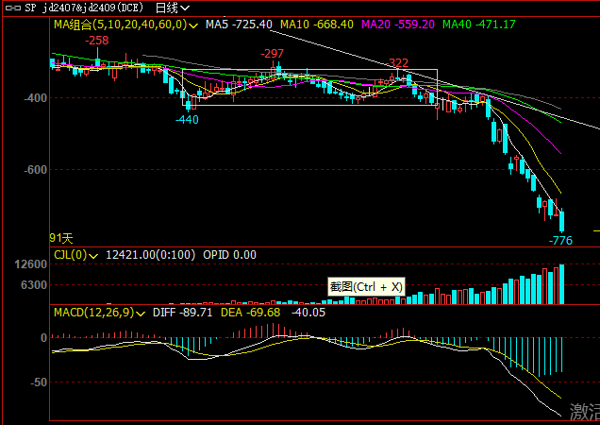Click the -440 low price marker
The width and height of the screenshot is (600, 425).
point(187,120)
